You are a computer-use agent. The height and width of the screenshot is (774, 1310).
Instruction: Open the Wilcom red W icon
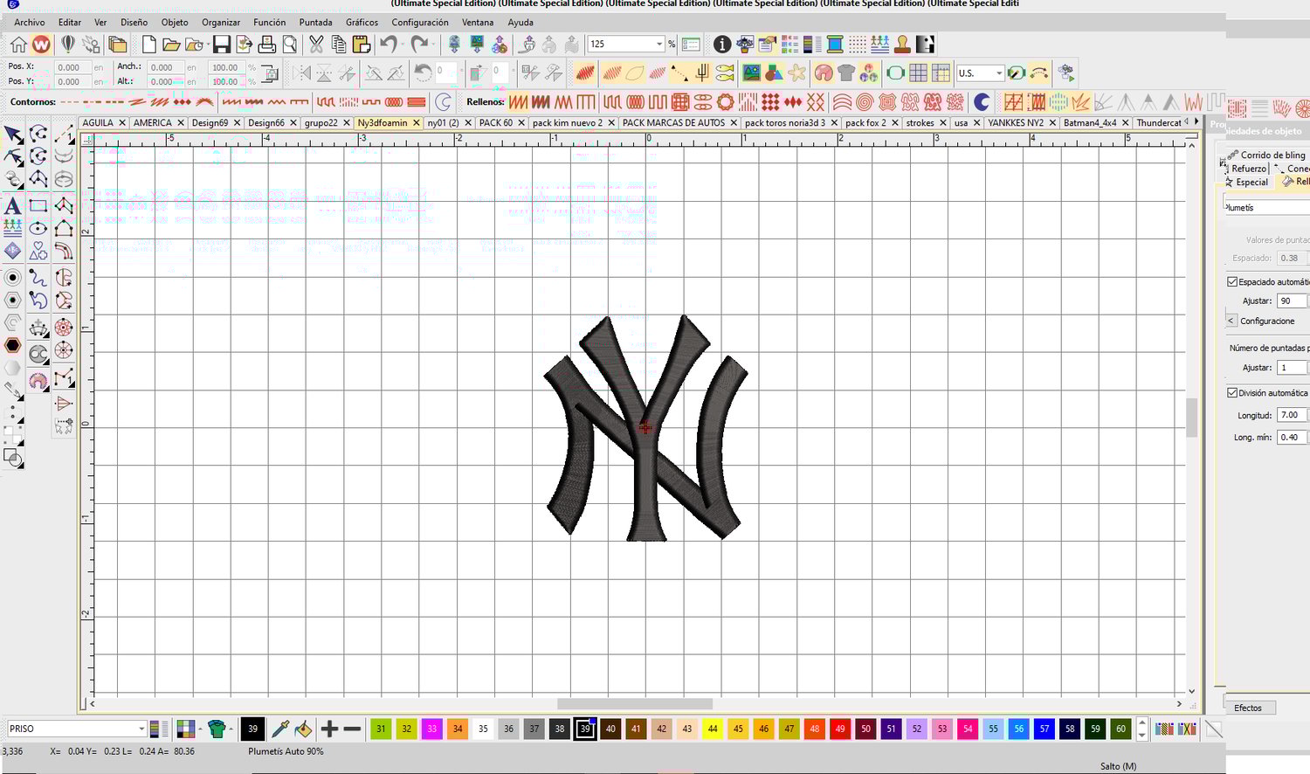[x=41, y=45]
